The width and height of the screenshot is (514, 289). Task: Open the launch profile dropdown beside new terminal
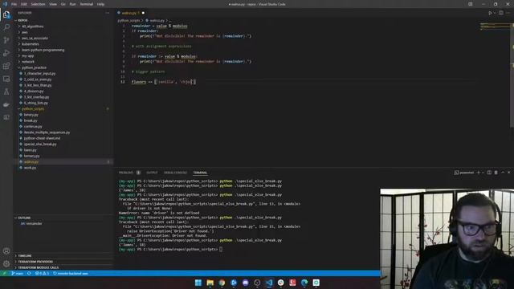pyautogui.click(x=483, y=173)
